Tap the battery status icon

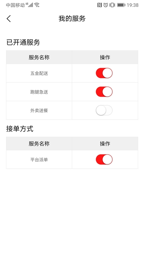(x=121, y=5)
